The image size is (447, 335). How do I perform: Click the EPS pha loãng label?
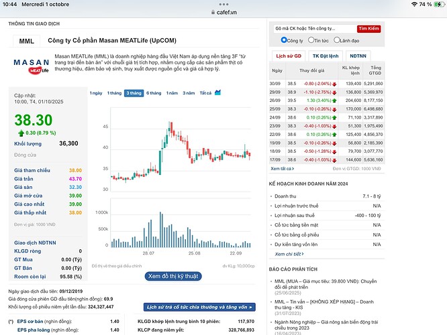pos(34,330)
